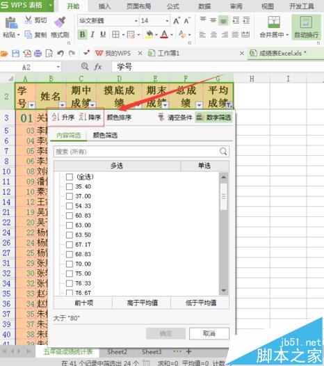The width and height of the screenshot is (324, 366).
Task: Click the Underline formatting icon
Action: pyautogui.click(x=103, y=35)
